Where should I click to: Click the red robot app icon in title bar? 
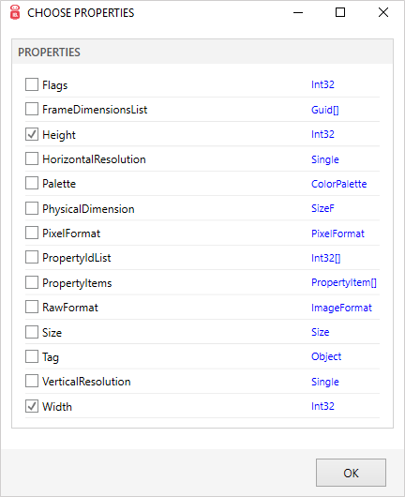point(15,13)
